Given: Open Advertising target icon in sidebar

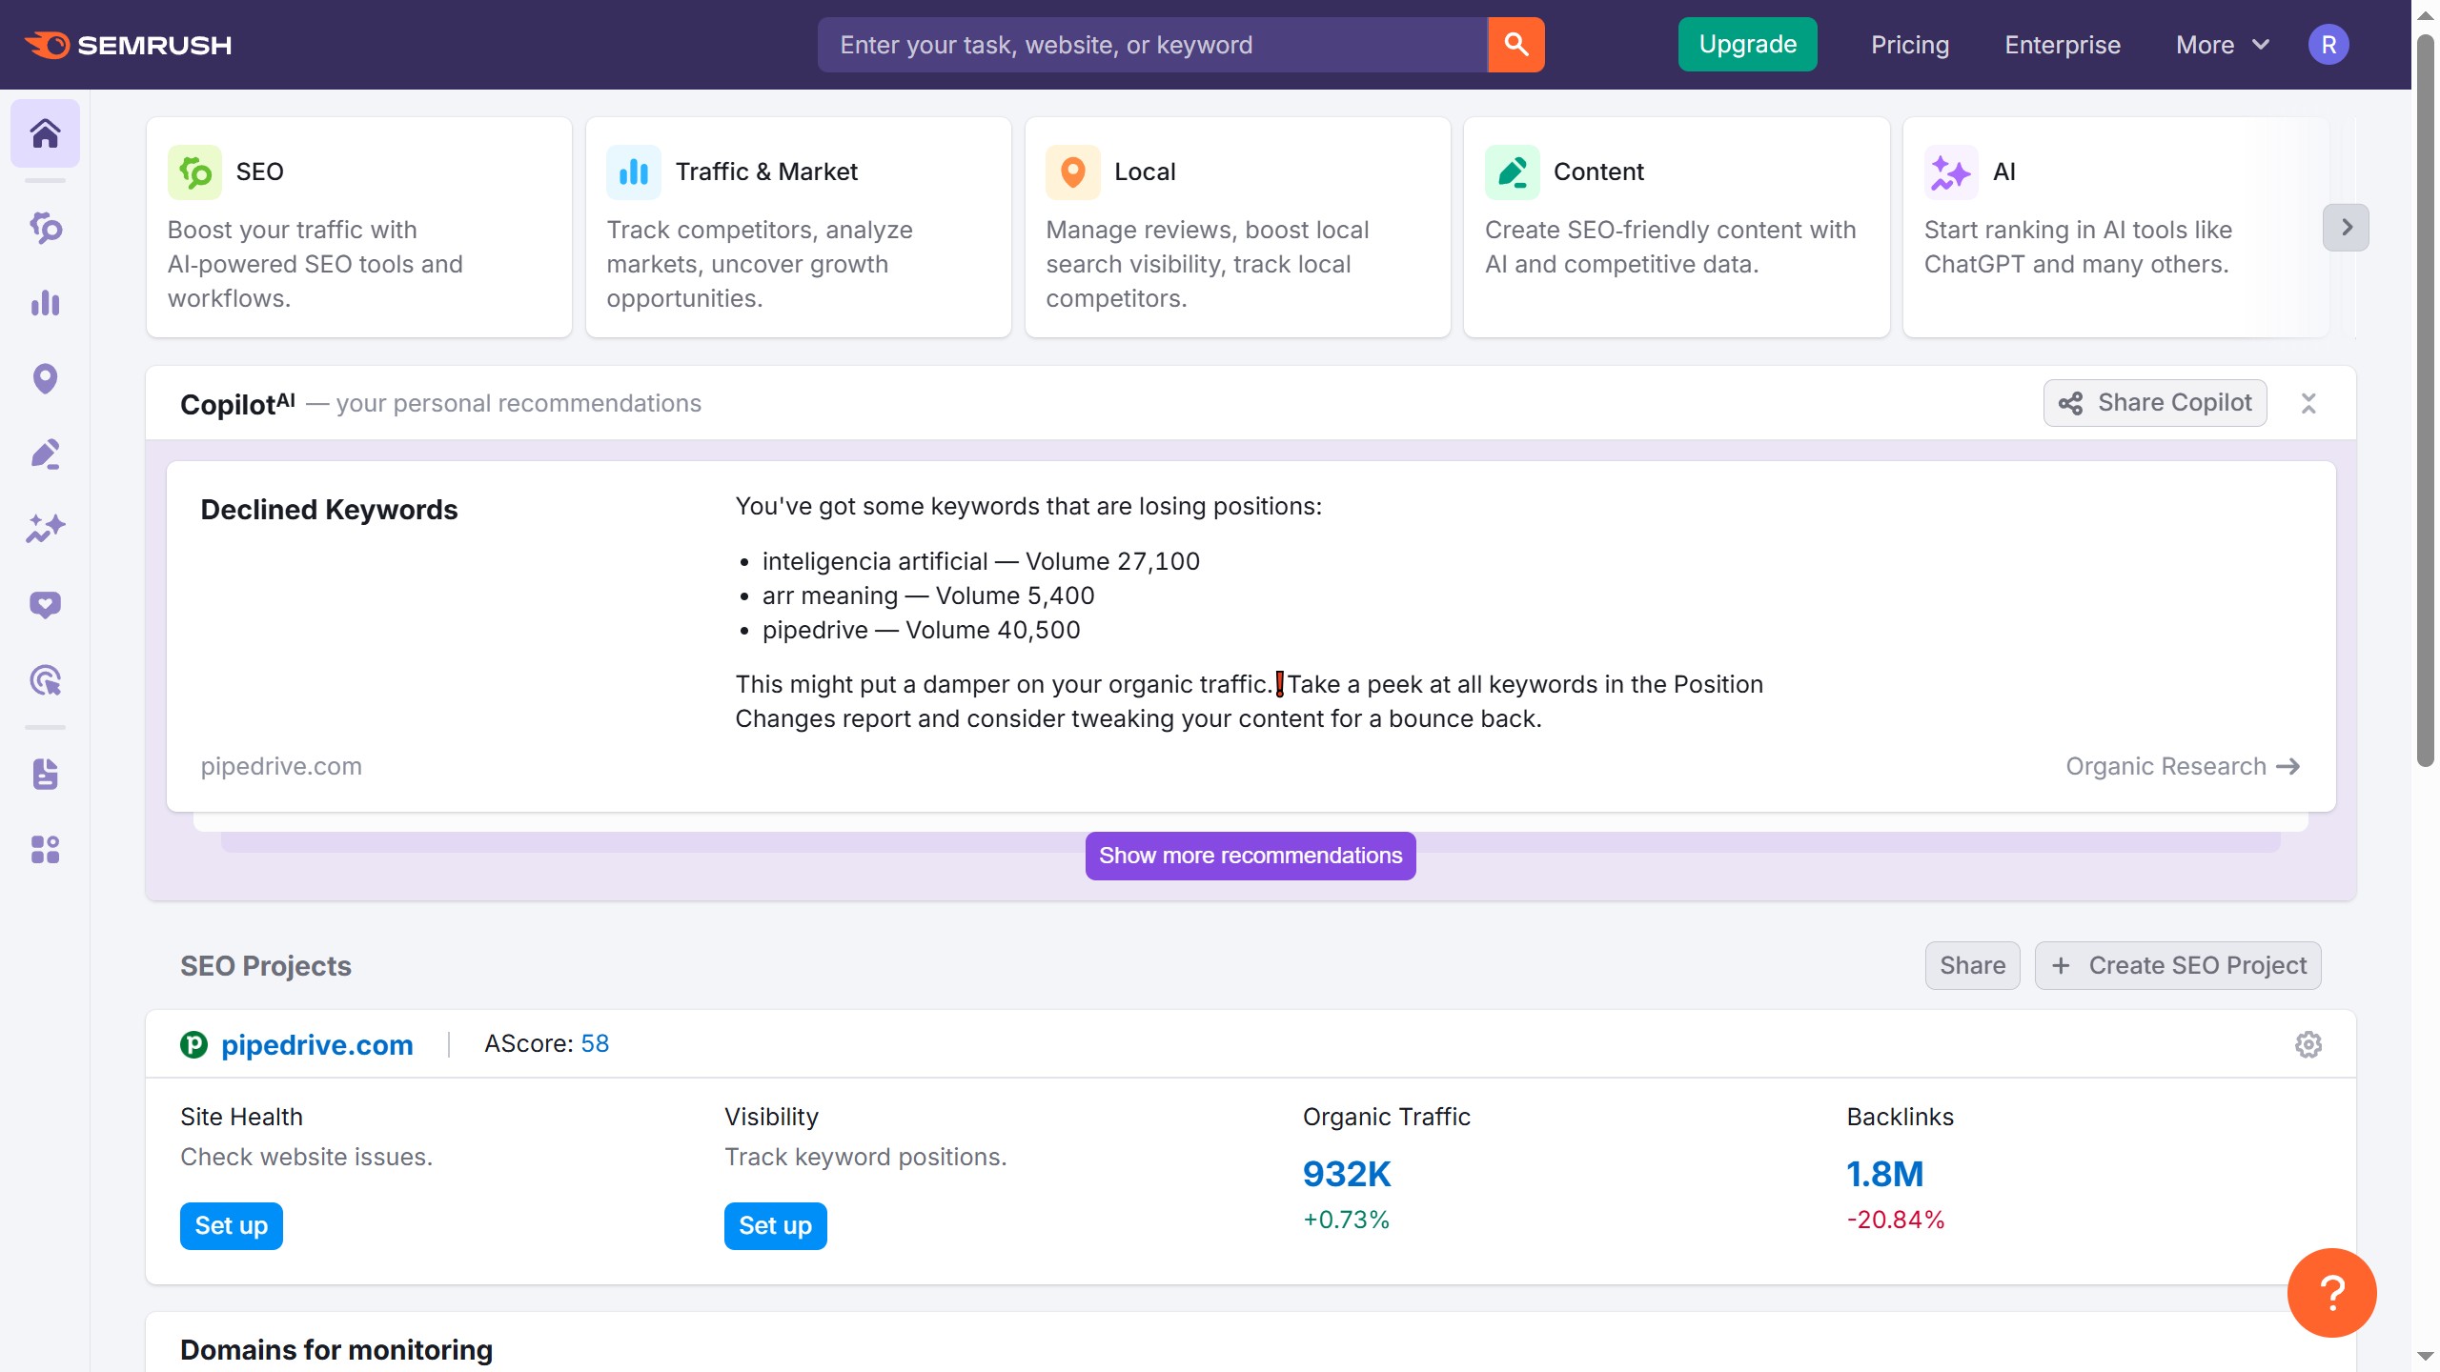Looking at the screenshot, I should click(45, 680).
